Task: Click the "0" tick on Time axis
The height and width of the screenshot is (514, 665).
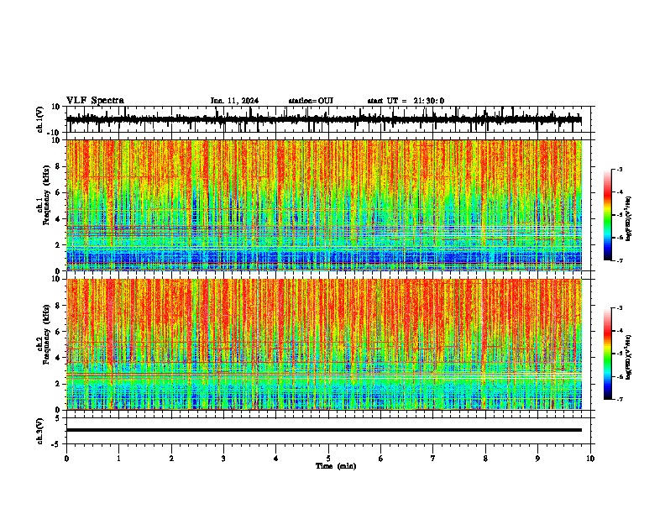Action: click(x=66, y=459)
